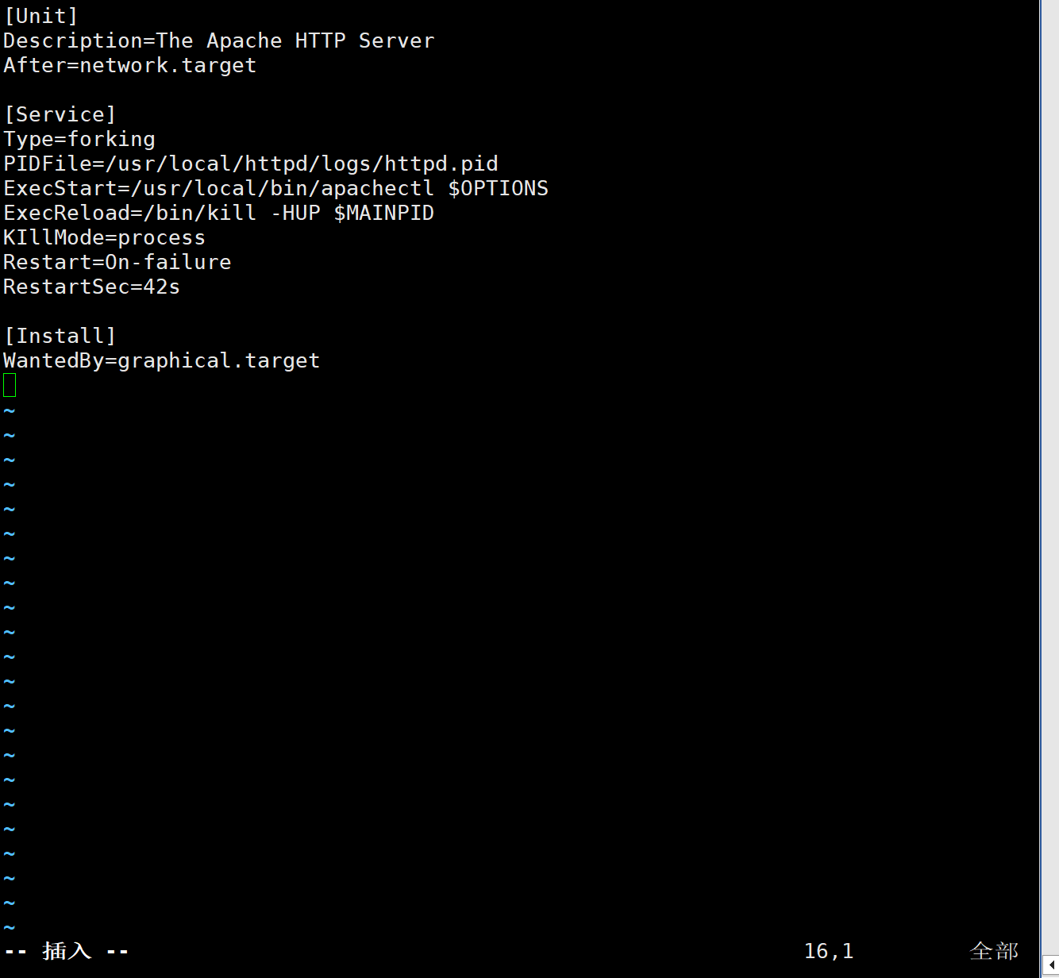Click the Type=forking line

click(79, 139)
